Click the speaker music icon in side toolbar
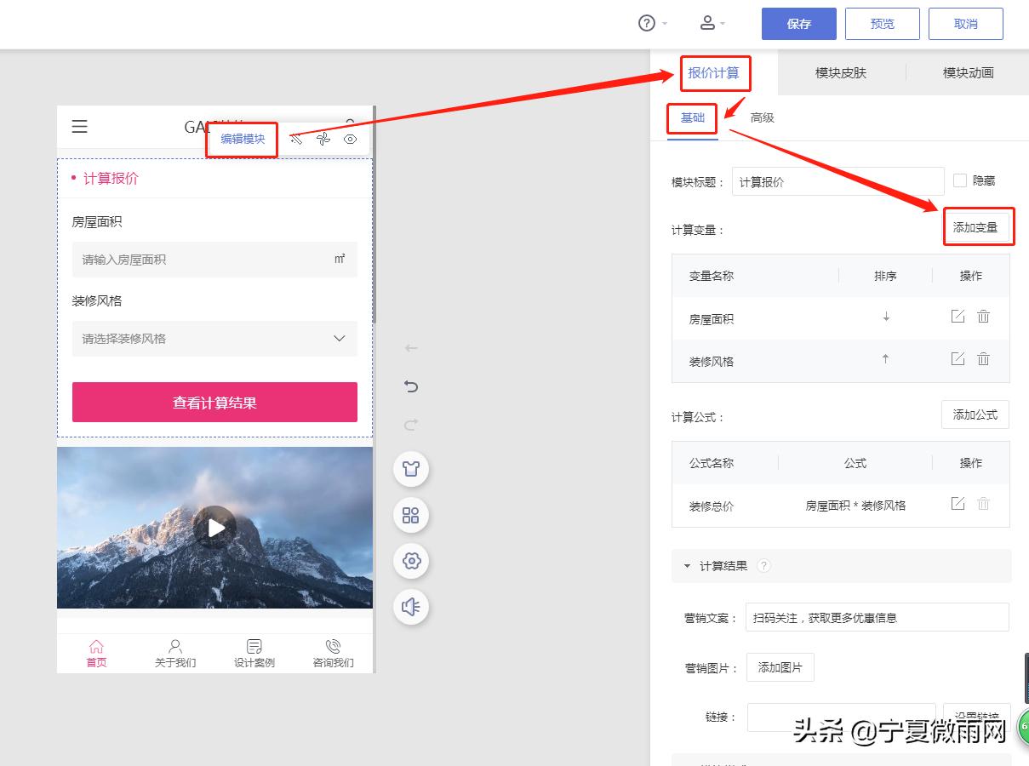 click(411, 607)
